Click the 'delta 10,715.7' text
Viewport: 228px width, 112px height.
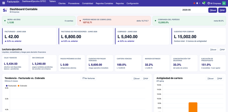pyautogui.click(x=142, y=21)
